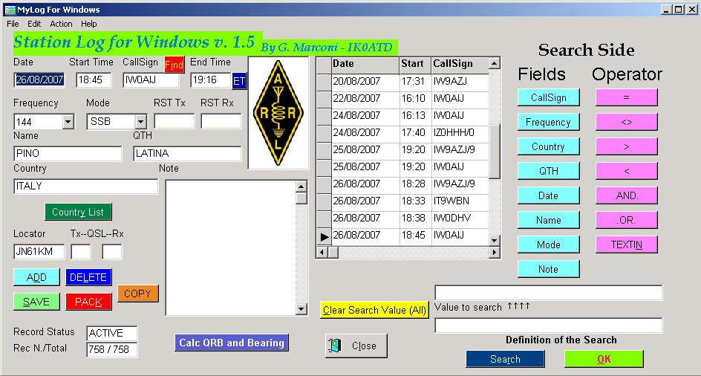Screen dimensions: 701x376
Task: Click the Value to search input field
Action: [549, 293]
